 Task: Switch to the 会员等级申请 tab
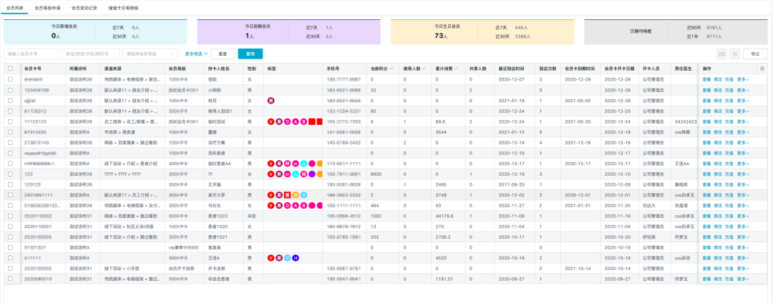pyautogui.click(x=47, y=9)
